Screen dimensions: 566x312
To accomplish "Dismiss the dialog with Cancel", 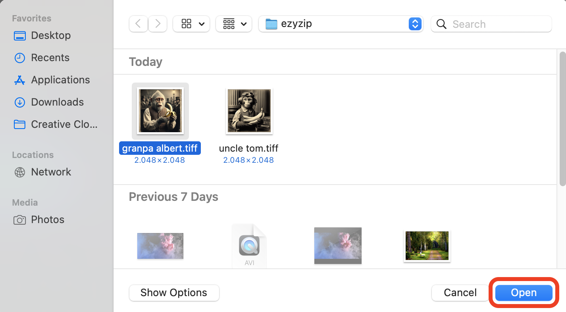I will tap(460, 293).
